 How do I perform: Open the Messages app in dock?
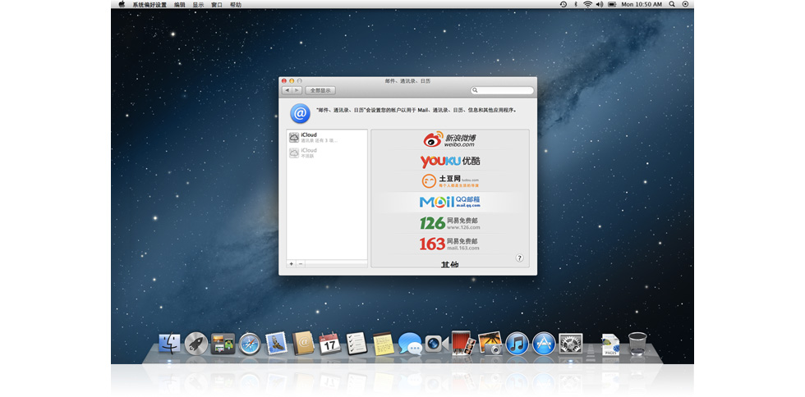click(409, 344)
